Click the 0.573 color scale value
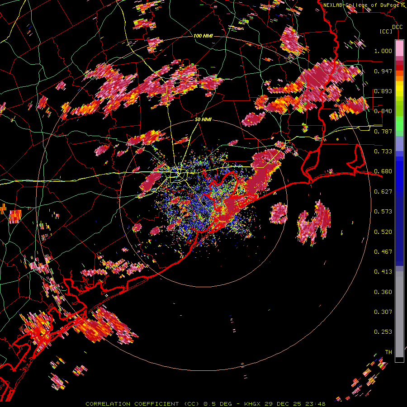The height and width of the screenshot is (407, 407). pos(383,212)
